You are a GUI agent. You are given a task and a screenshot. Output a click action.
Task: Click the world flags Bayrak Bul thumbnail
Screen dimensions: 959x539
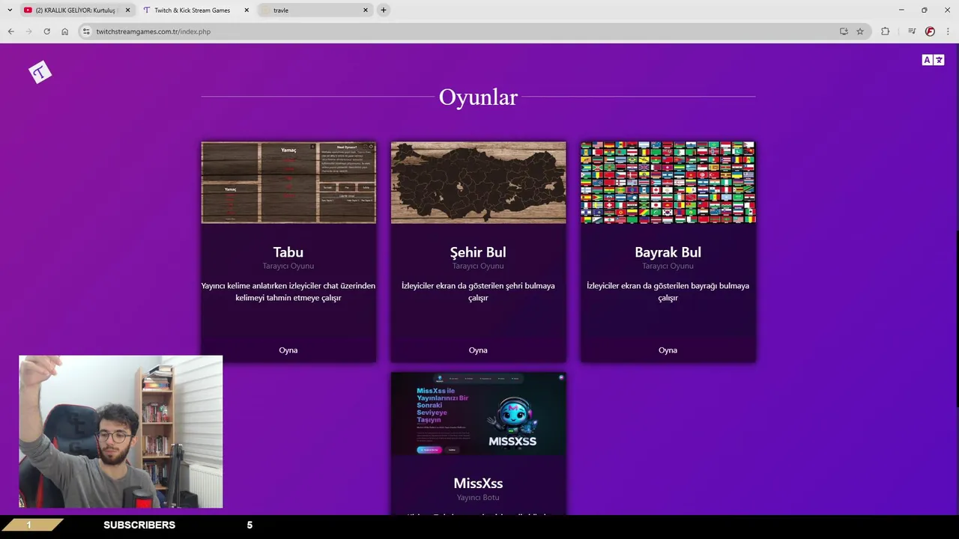pos(668,182)
